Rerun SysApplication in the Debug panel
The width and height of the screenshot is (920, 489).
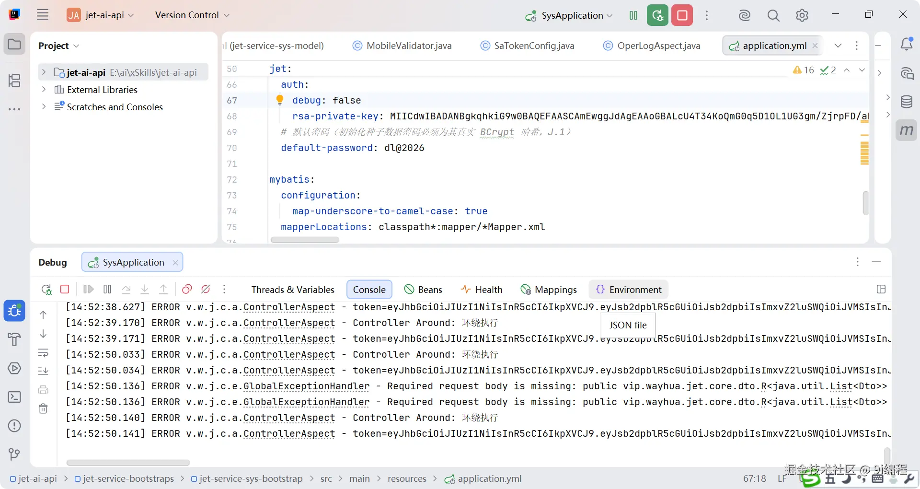(x=46, y=289)
